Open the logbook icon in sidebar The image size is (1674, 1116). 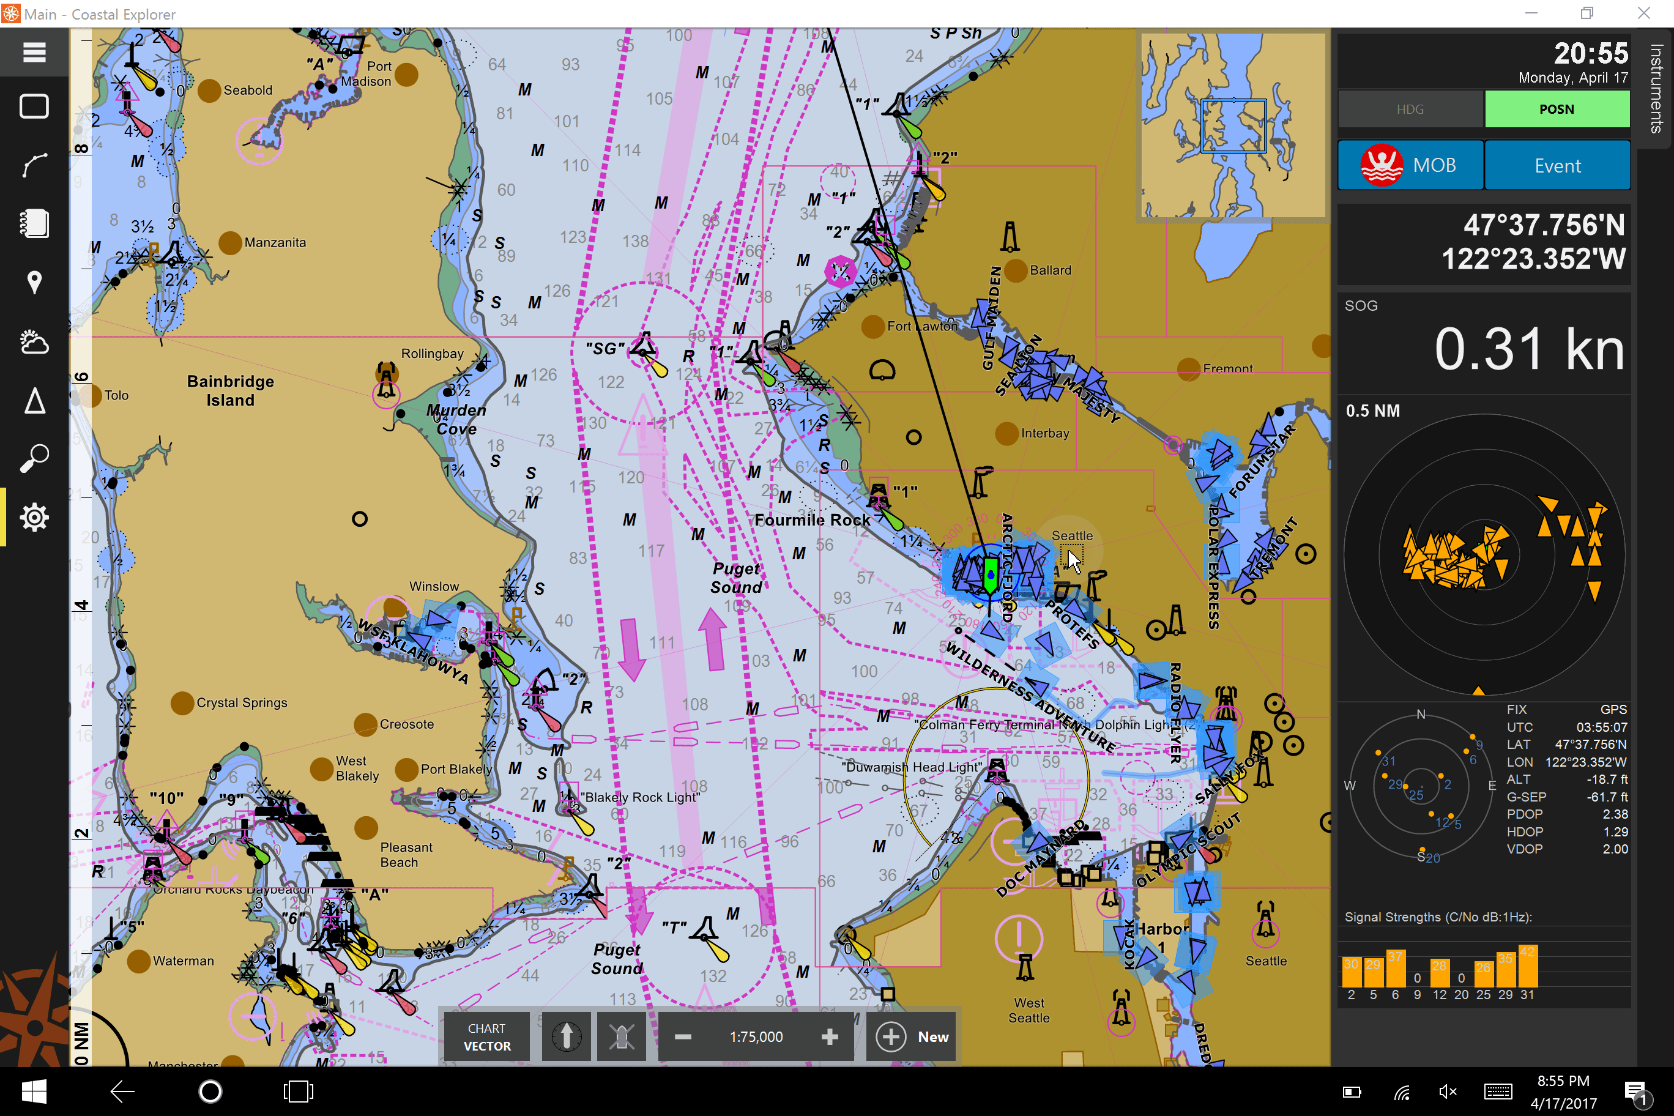tap(34, 223)
